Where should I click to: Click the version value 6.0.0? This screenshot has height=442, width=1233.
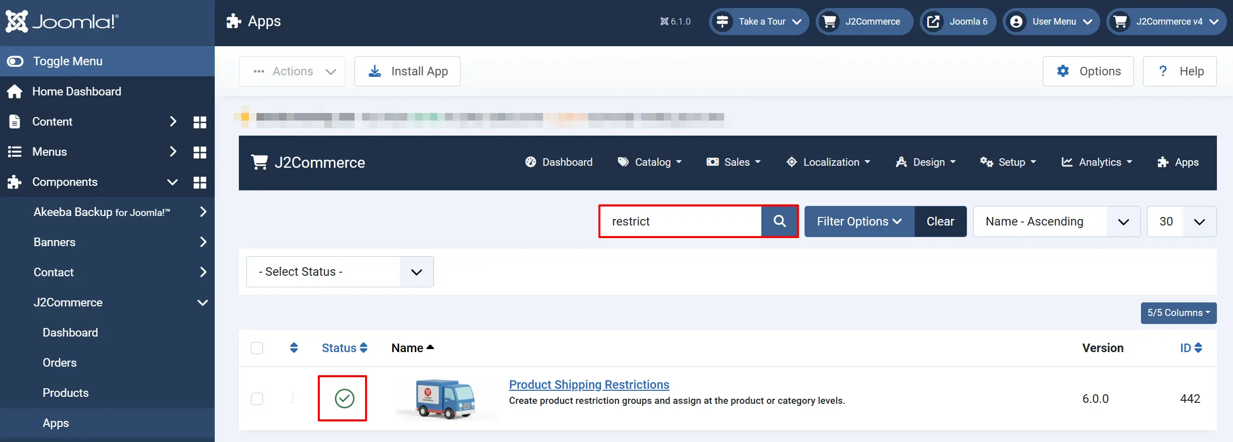1095,399
